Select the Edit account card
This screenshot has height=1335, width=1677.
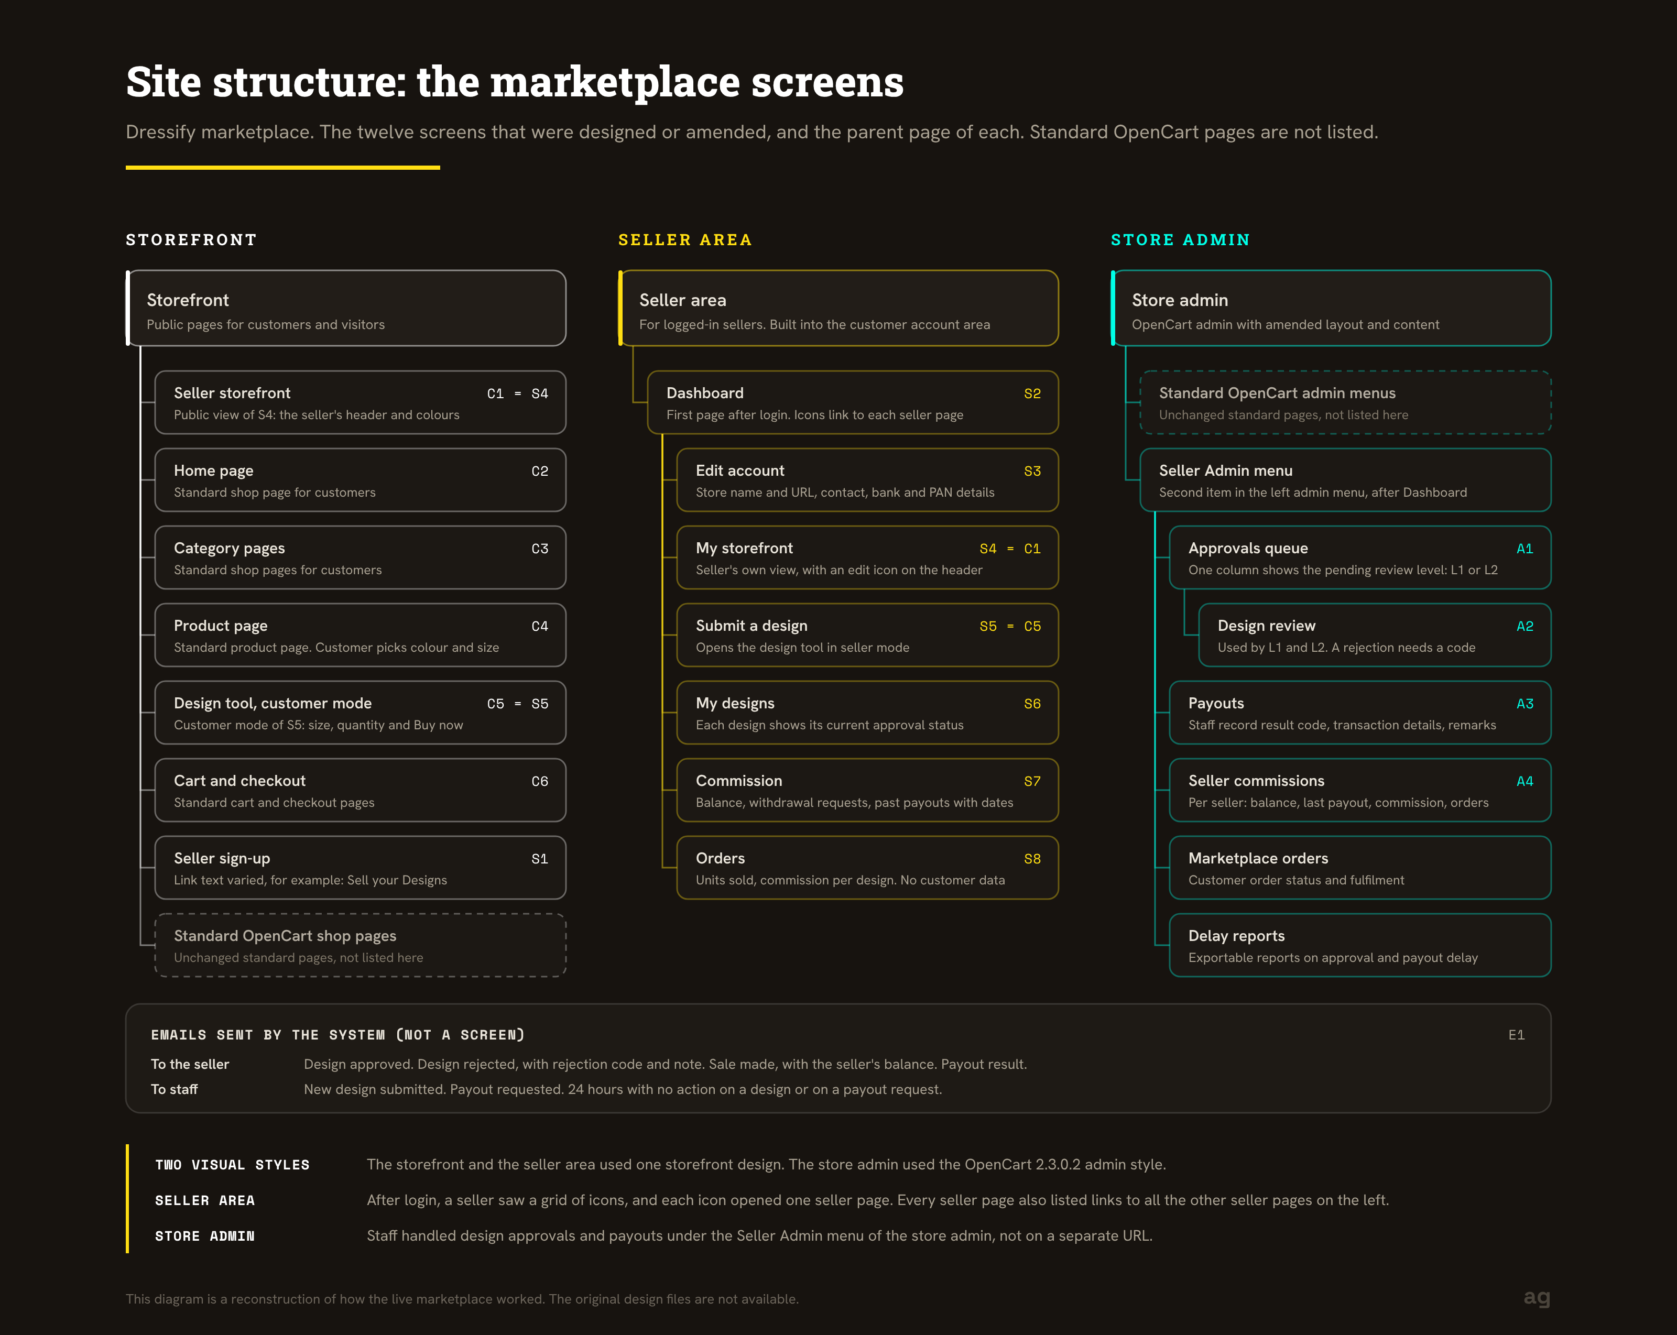(x=867, y=480)
